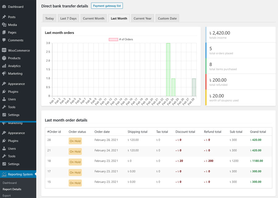Select order id 28 in the table

pos(49,140)
